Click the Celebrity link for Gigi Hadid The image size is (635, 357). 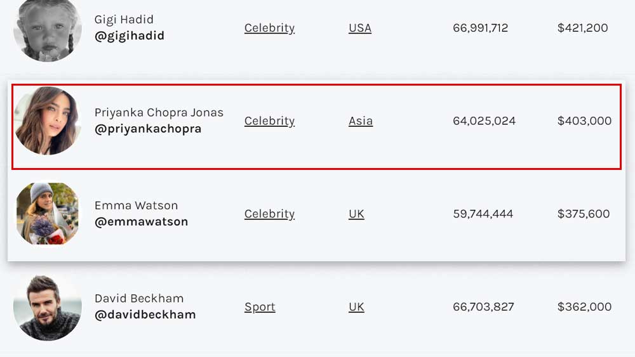269,28
